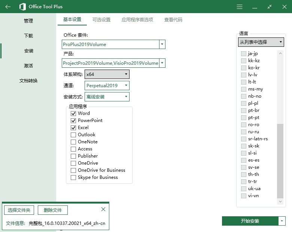
Task: Click the language list scrollbar thumb
Action: click(x=280, y=161)
